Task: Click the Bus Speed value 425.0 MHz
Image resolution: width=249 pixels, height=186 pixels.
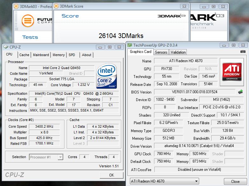Action: pos(44,138)
